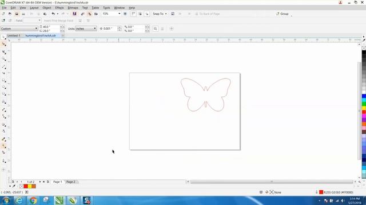Switch to the Untitled-1 document tab

click(x=14, y=35)
